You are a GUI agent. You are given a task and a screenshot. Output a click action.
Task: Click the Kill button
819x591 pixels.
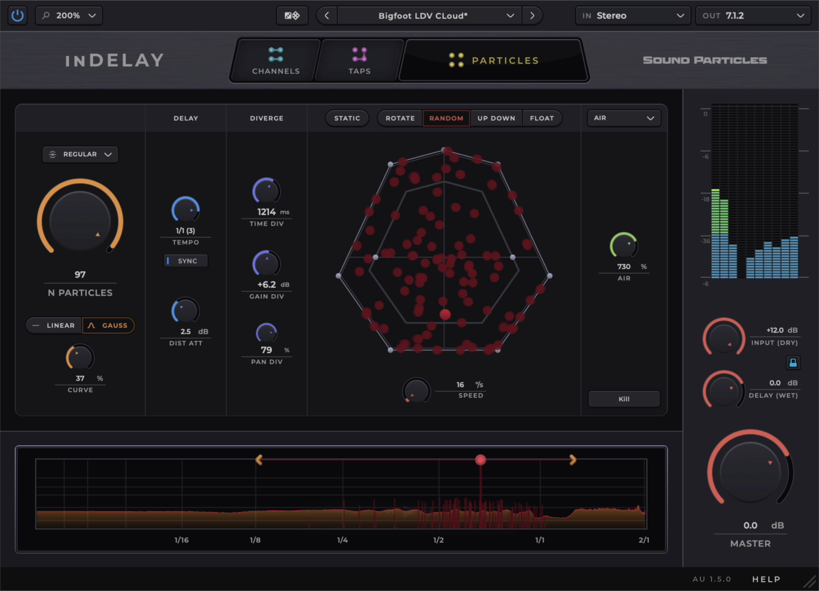point(624,399)
